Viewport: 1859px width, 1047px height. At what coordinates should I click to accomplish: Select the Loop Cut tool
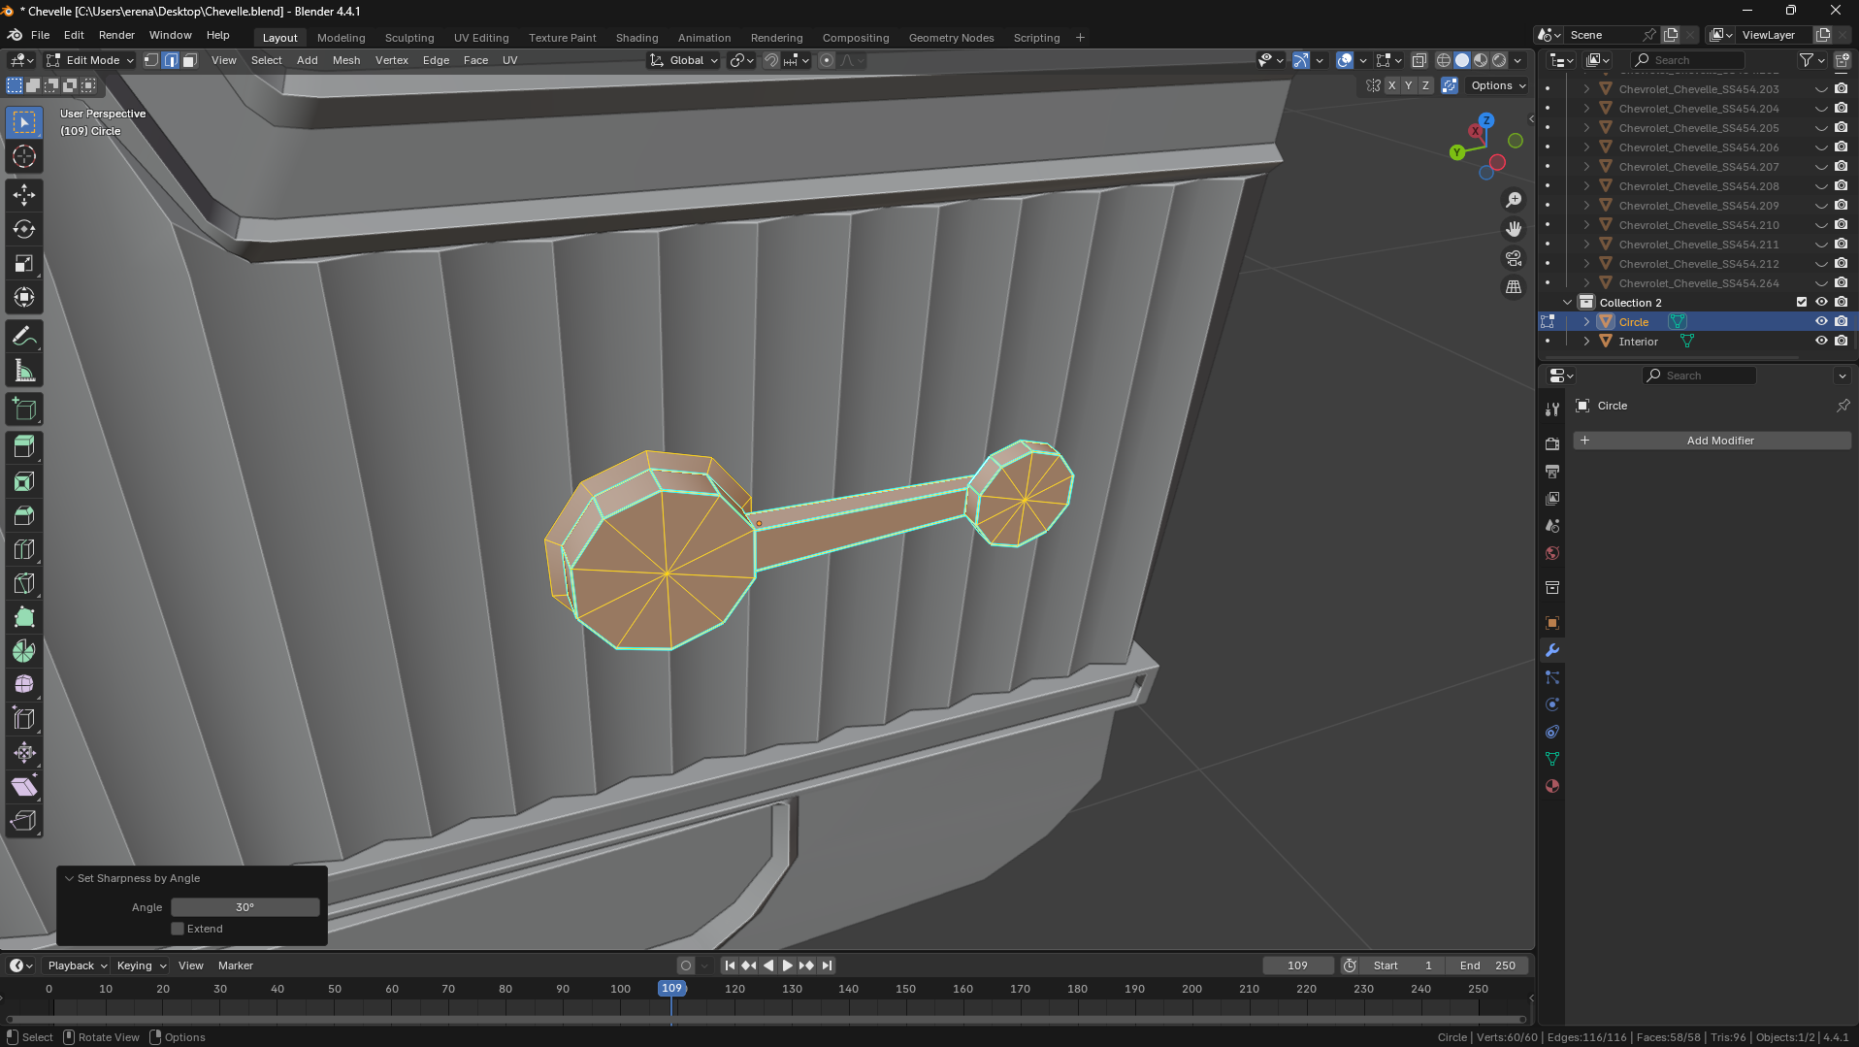coord(24,549)
